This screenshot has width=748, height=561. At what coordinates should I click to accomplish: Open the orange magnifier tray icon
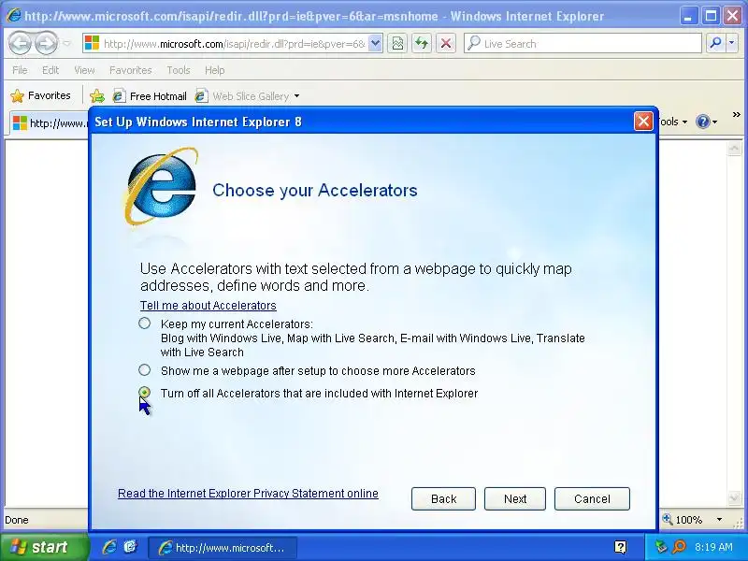679,547
